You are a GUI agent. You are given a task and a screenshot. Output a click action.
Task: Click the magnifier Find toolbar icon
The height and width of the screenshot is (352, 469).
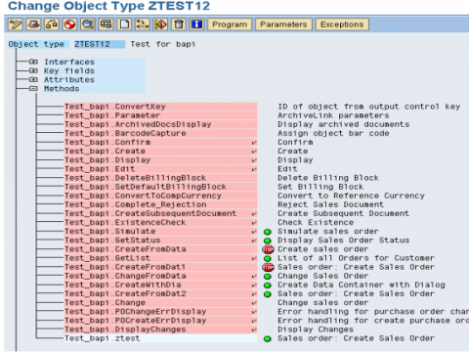(88, 24)
